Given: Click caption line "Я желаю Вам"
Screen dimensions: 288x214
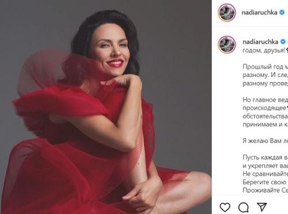Looking at the screenshot, I should click(x=266, y=141).
